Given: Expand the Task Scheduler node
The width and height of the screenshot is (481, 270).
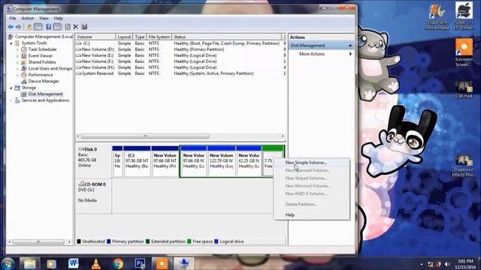Looking at the screenshot, I should (x=18, y=49).
